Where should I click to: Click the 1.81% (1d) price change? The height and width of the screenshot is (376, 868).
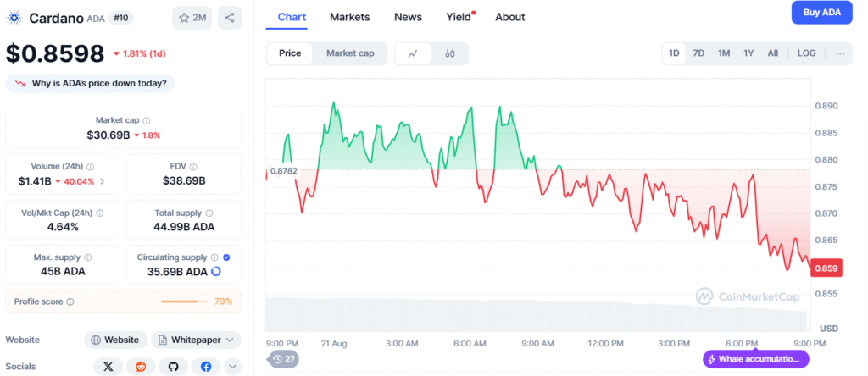tap(139, 53)
